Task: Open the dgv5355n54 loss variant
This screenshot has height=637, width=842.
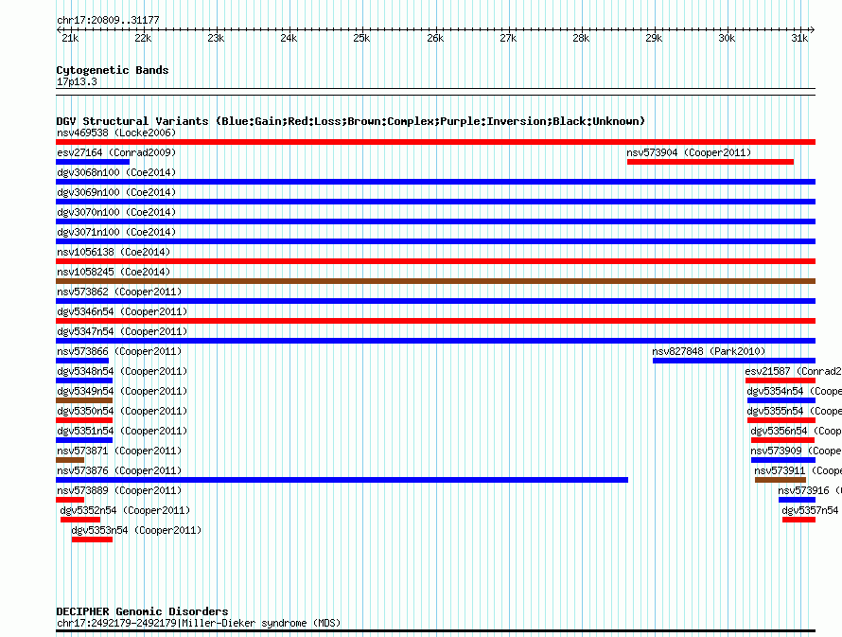Action: pos(781,420)
